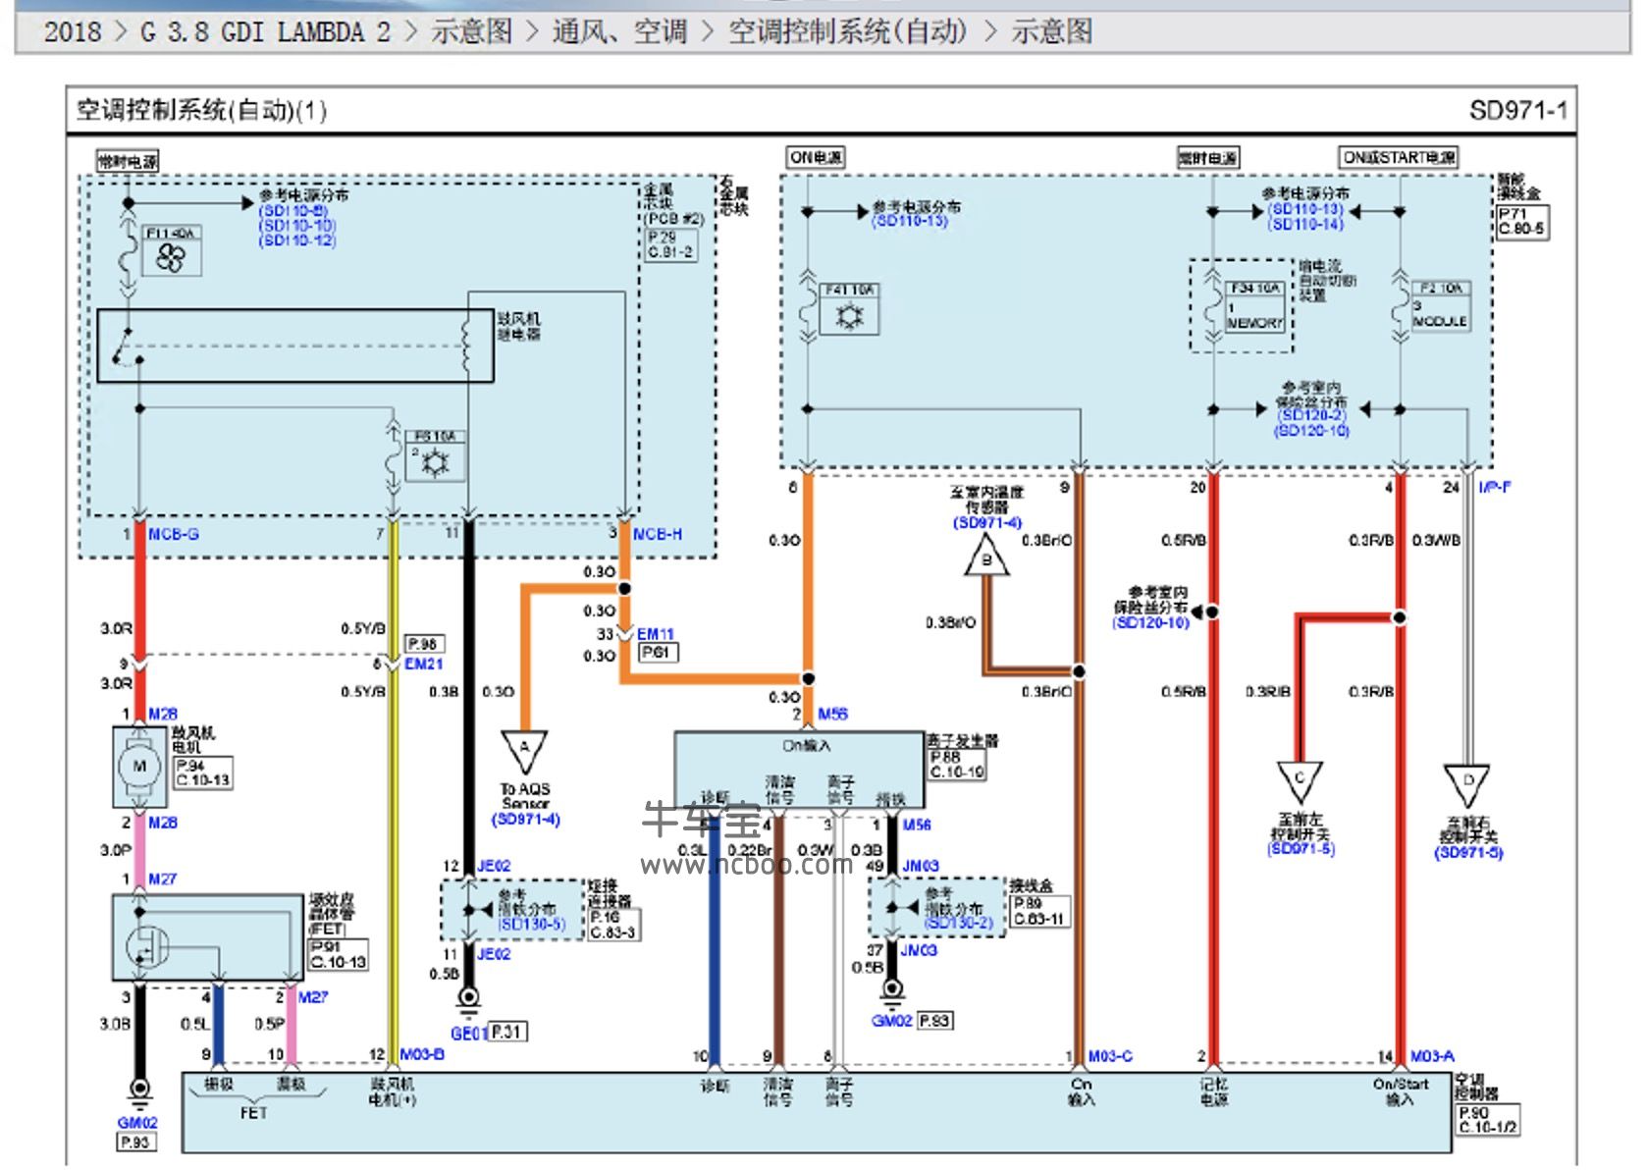Click the EM21 connector label

[424, 665]
